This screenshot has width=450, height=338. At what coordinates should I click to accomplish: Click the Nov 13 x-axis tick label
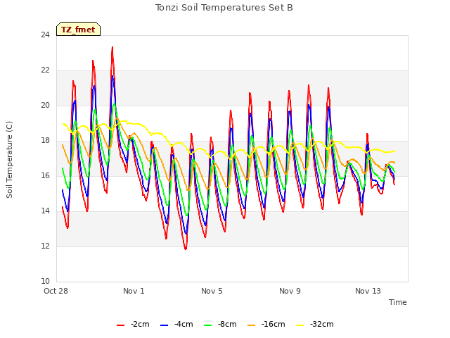[x=368, y=291]
